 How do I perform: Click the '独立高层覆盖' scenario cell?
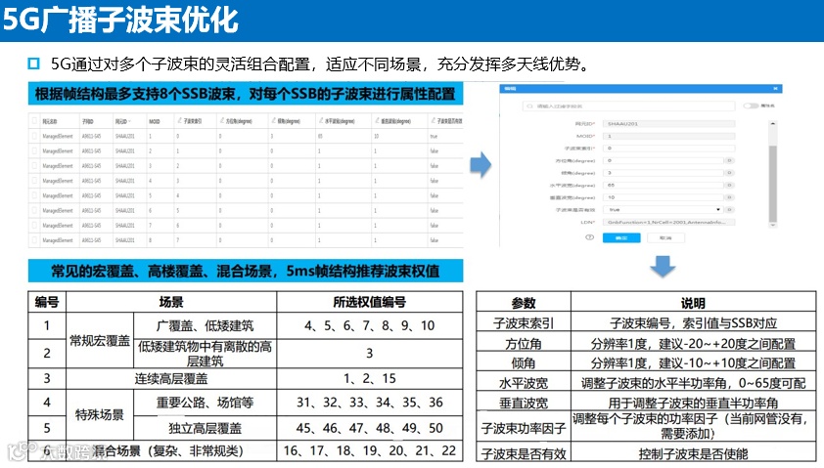click(205, 428)
